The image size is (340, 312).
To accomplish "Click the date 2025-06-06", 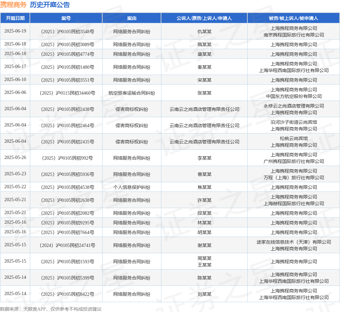I will (x=15, y=93).
